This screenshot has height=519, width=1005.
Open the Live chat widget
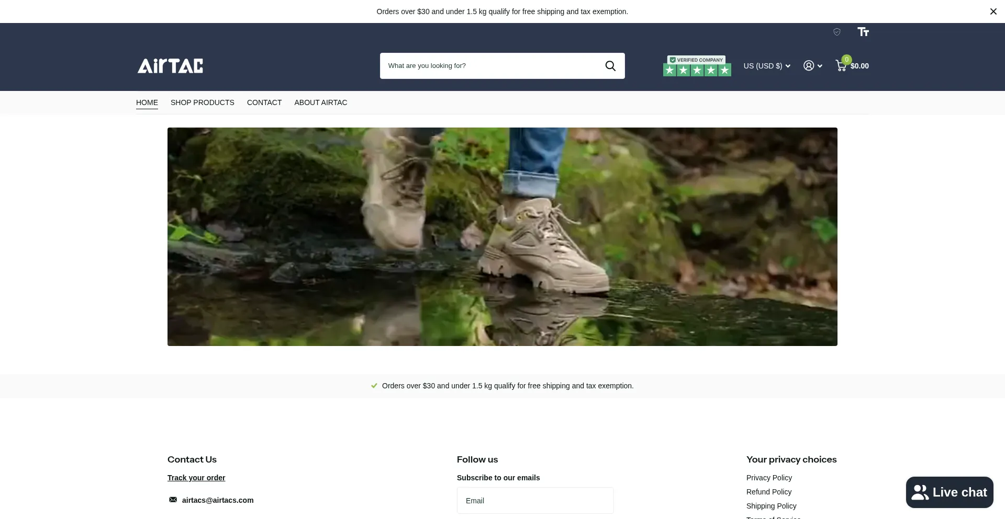pyautogui.click(x=949, y=492)
